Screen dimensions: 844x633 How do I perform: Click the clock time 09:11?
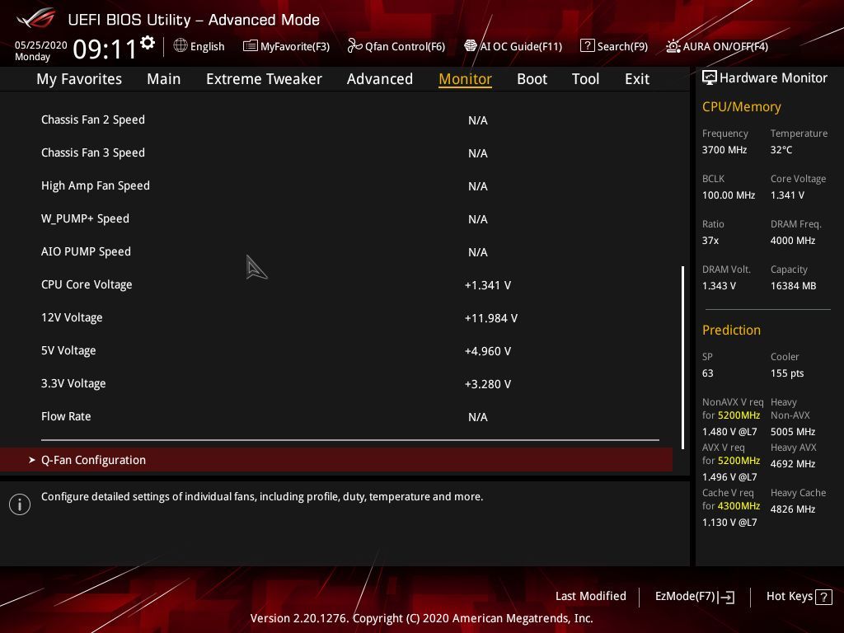coord(105,49)
